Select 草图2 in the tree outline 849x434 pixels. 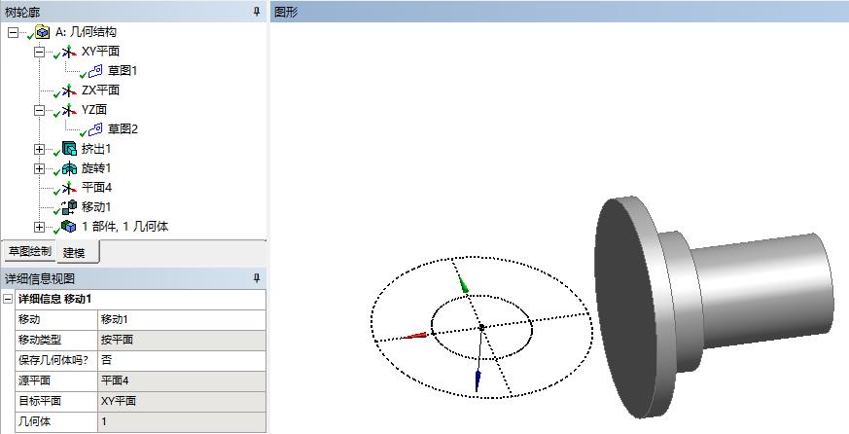point(123,129)
